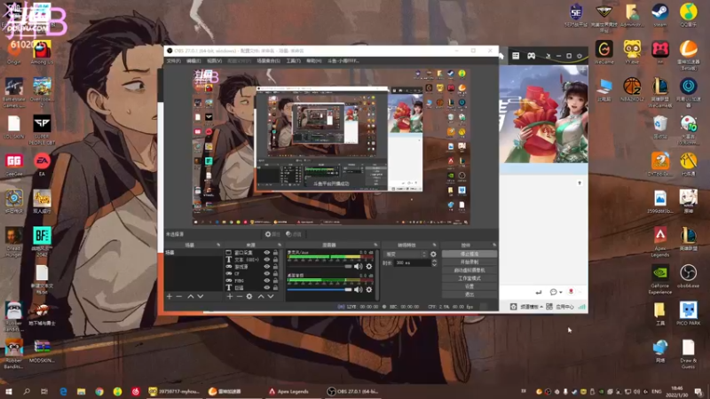Open the transition properties gear icon
This screenshot has height=399, width=710.
[433, 254]
